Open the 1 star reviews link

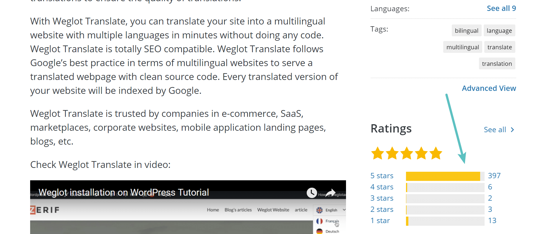pyautogui.click(x=380, y=220)
